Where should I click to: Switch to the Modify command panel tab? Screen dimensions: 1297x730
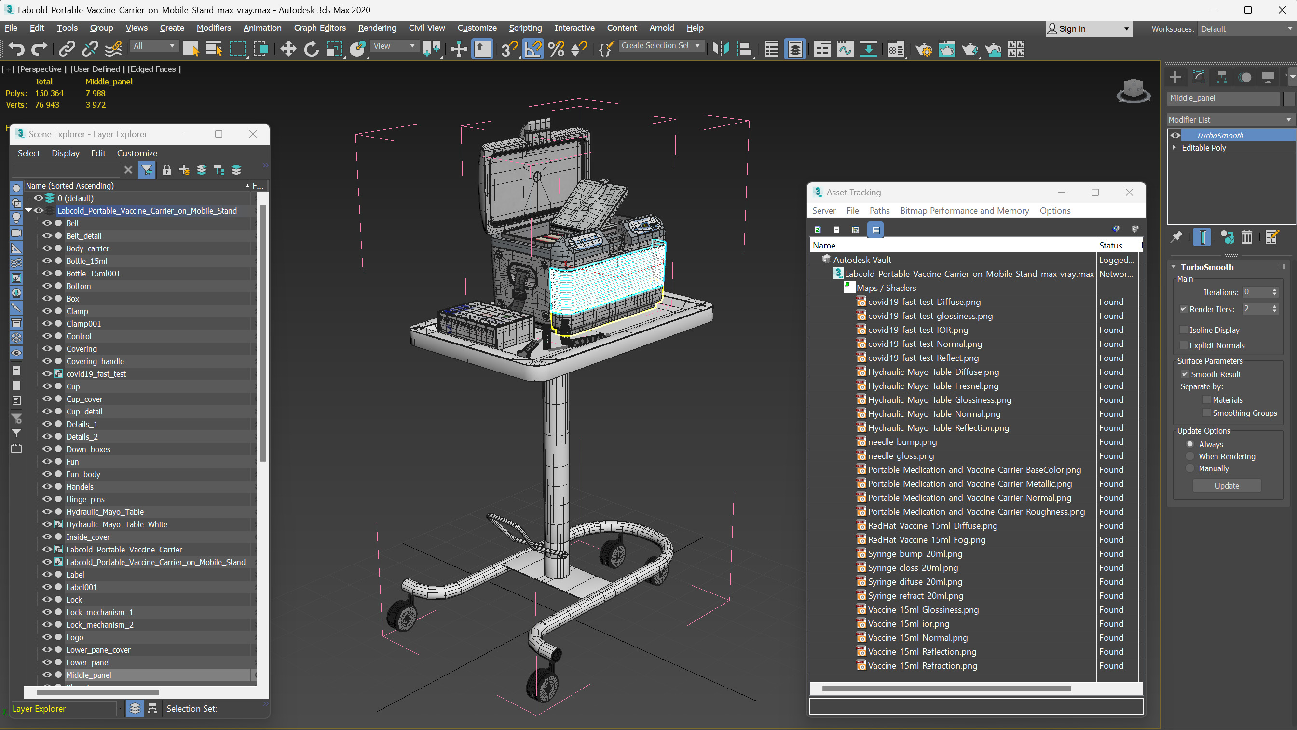click(x=1198, y=77)
